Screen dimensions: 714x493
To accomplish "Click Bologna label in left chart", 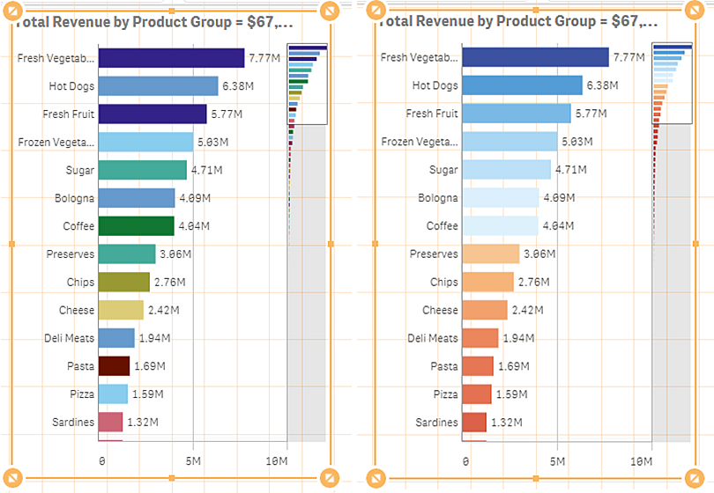I will tap(74, 198).
